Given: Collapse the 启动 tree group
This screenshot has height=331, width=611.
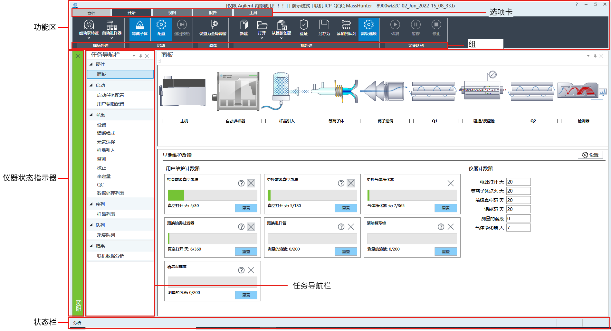Looking at the screenshot, I should (91, 85).
